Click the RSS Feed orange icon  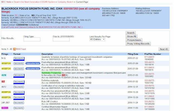(x=14, y=49)
